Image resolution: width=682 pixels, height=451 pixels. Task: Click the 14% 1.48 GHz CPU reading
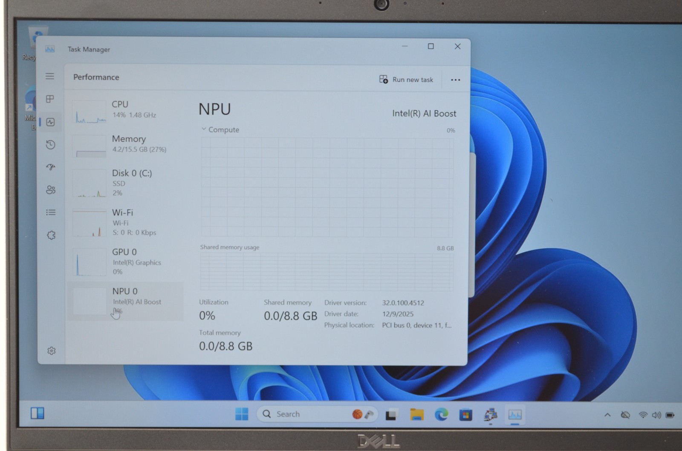click(x=134, y=115)
